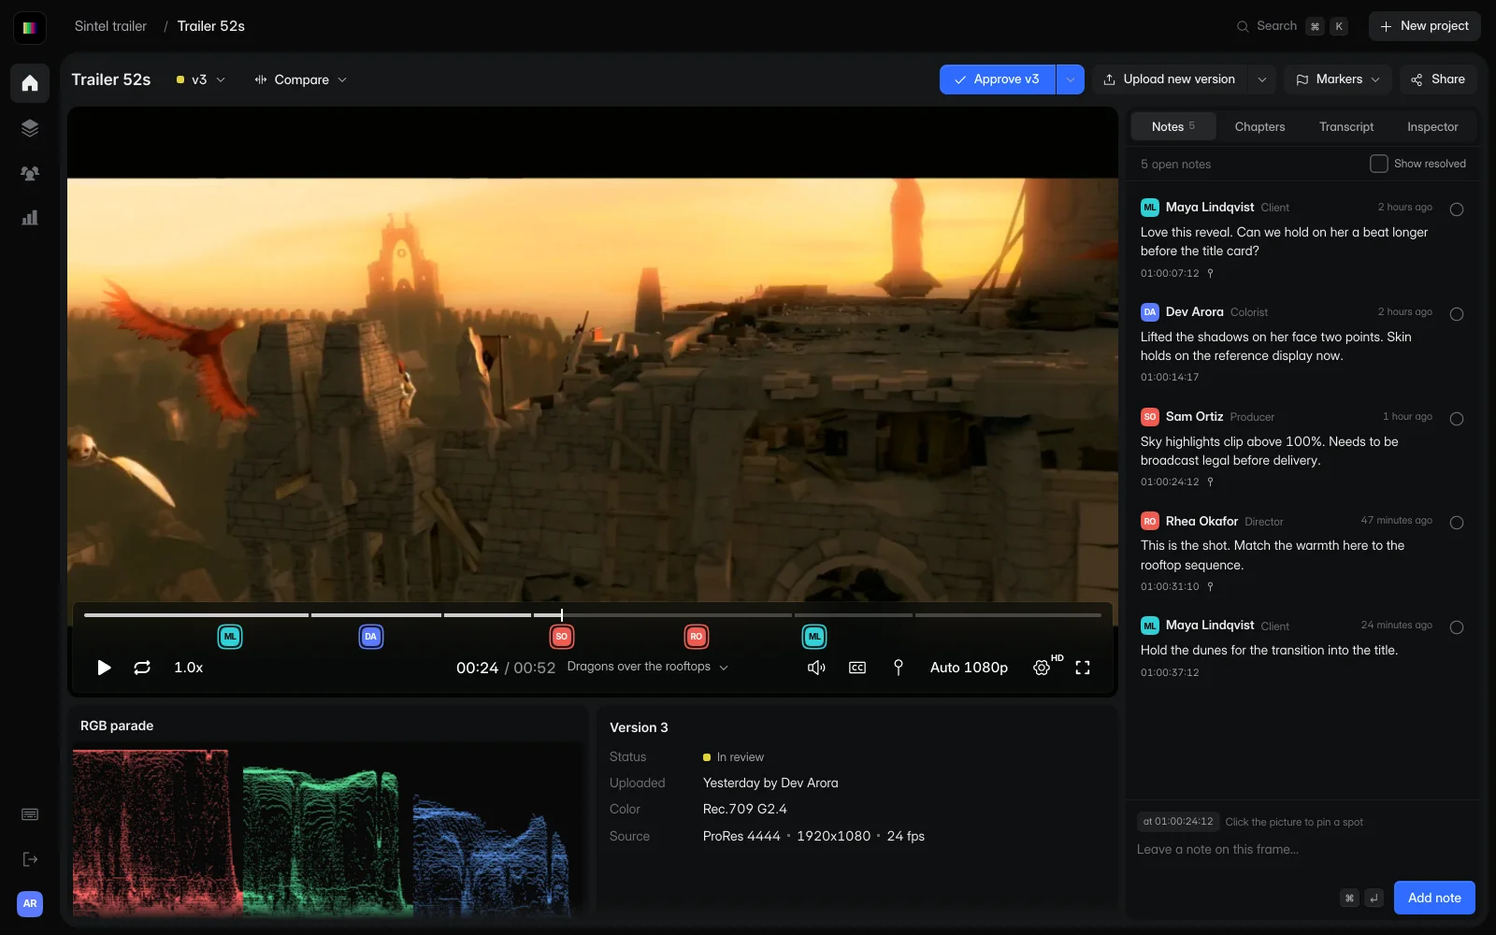The height and width of the screenshot is (935, 1496).
Task: Open the Compare dropdown
Action: 300,79
